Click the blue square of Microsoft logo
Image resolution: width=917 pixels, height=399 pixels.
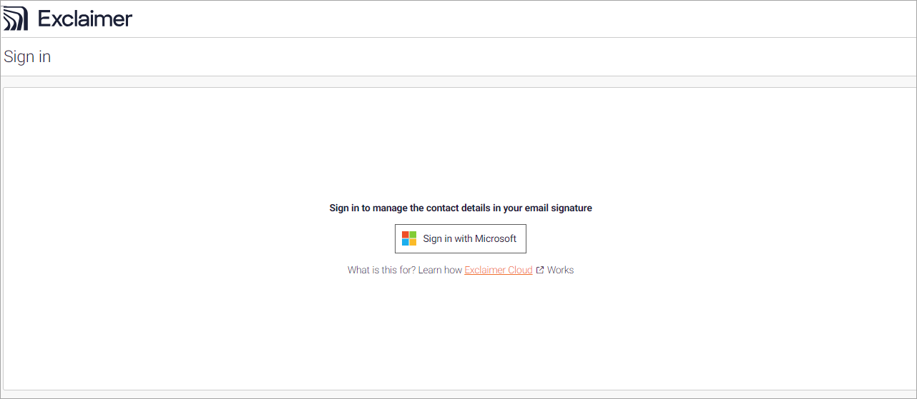point(406,242)
